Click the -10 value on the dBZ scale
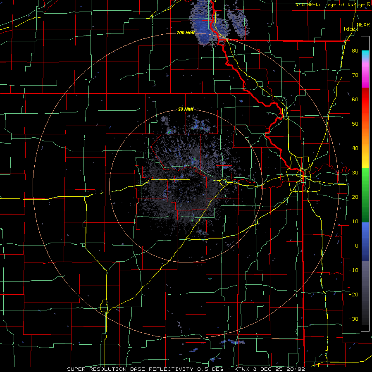 353,270
